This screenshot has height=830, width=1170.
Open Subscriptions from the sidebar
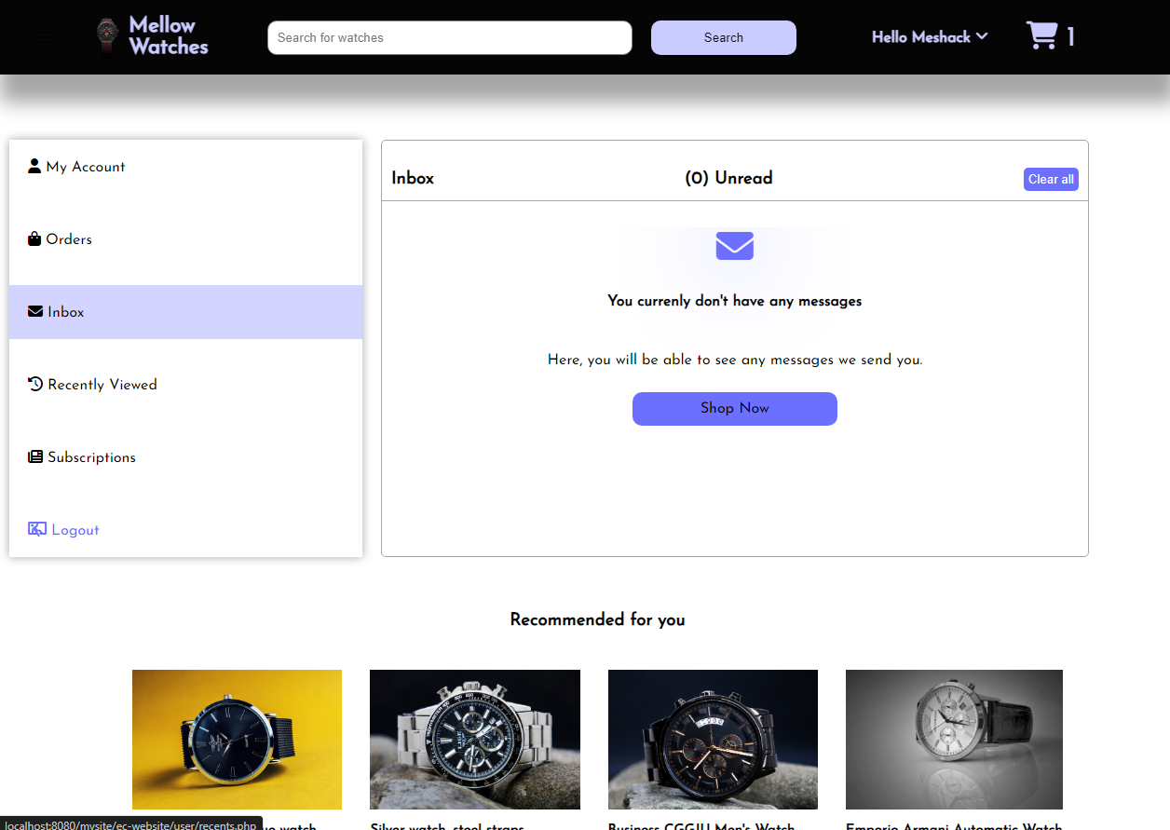pyautogui.click(x=90, y=456)
